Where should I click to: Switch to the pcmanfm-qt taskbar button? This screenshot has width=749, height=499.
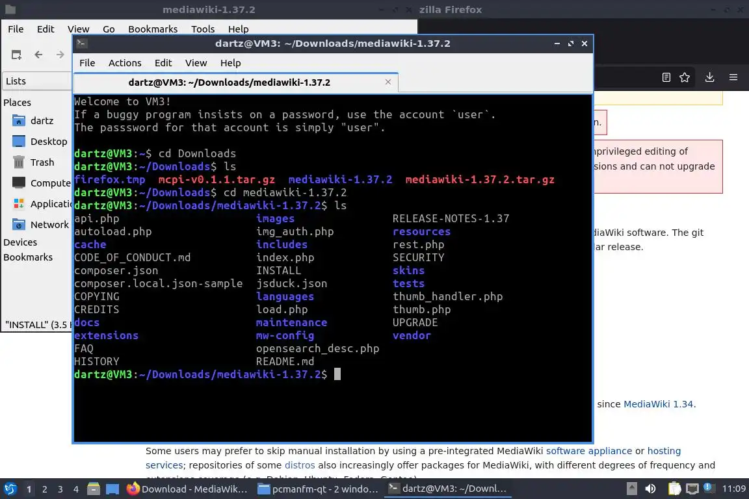tap(318, 489)
